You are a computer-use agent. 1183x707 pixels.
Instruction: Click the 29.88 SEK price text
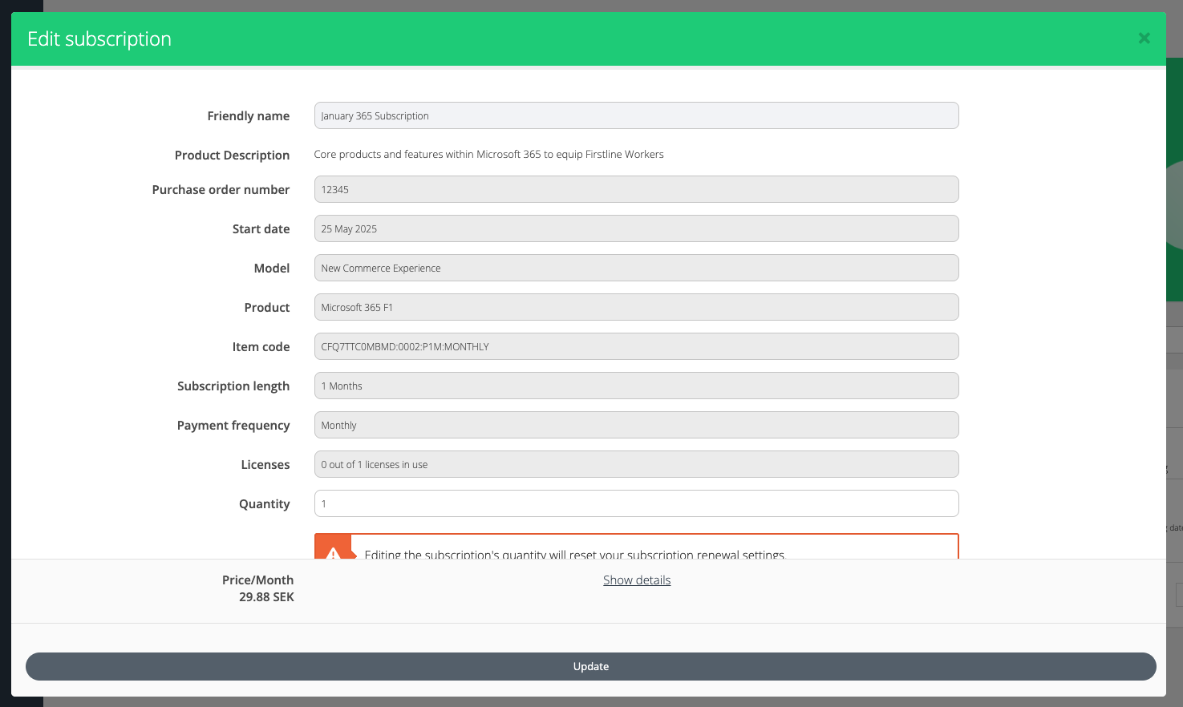267,597
